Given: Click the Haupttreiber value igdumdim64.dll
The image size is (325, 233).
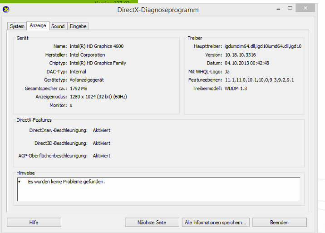Looking at the screenshot, I should click(263, 46).
